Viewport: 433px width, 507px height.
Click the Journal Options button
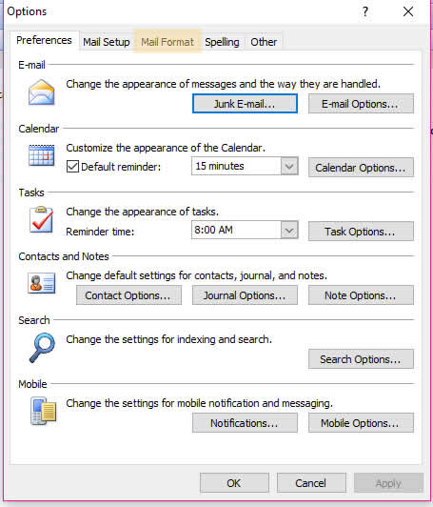(x=245, y=295)
